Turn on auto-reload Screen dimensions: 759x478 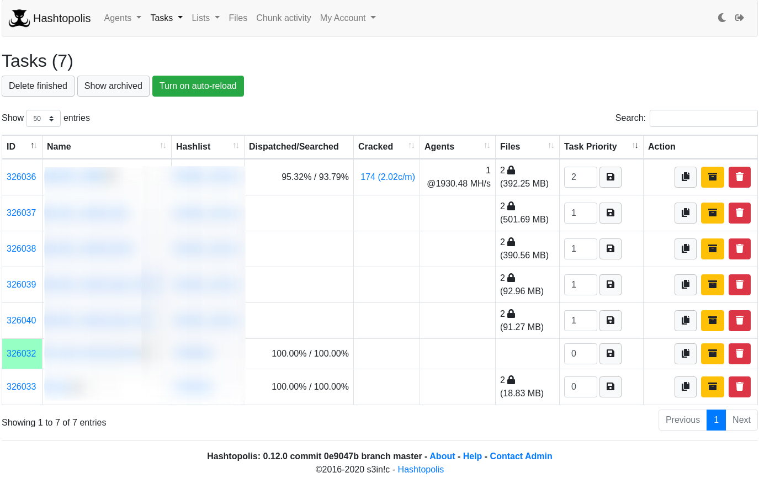coord(198,86)
